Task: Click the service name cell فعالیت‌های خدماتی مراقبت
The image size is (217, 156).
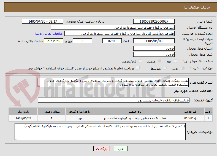Action: (x=135, y=118)
